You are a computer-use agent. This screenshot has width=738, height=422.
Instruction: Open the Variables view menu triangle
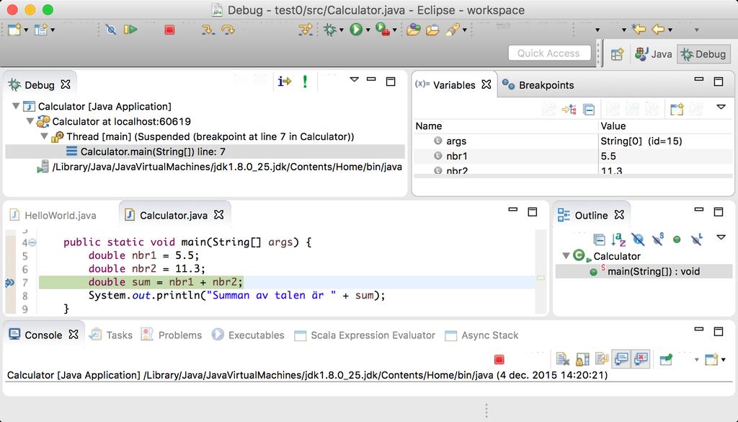point(721,107)
